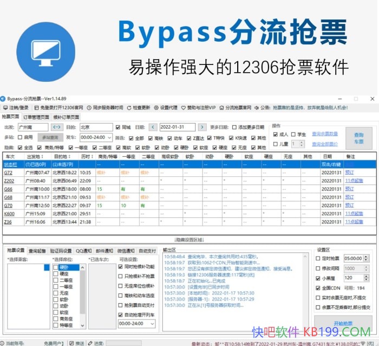Uncheck 同时抢候补功能 option
The width and height of the screenshot is (379, 346).
[x=120, y=267]
